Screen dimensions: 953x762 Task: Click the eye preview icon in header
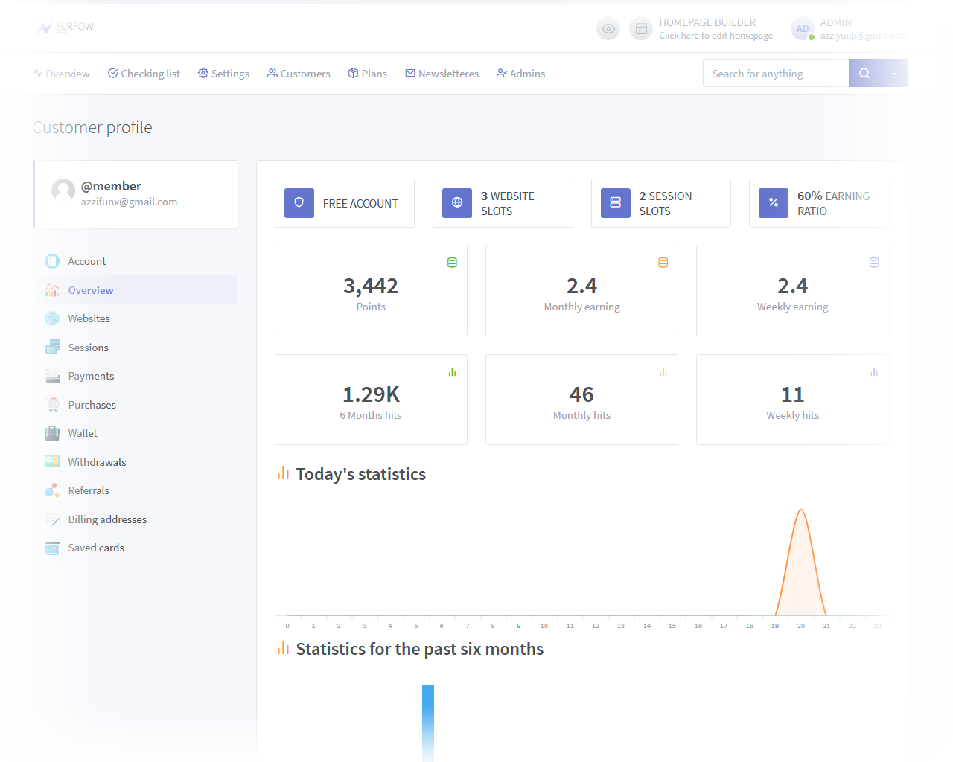[608, 29]
